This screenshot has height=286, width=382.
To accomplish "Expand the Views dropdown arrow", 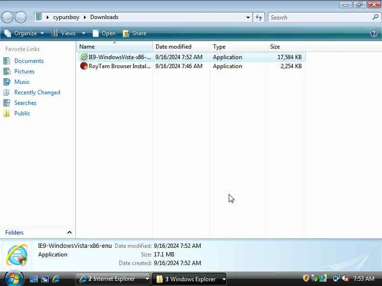I will [x=84, y=33].
